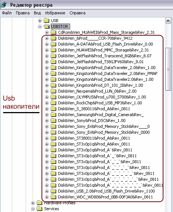Click folder icon of ST3x0p1q&Prod_A`&Rev_0811
This screenshot has width=173, height=212.
pyautogui.click(x=54, y=150)
